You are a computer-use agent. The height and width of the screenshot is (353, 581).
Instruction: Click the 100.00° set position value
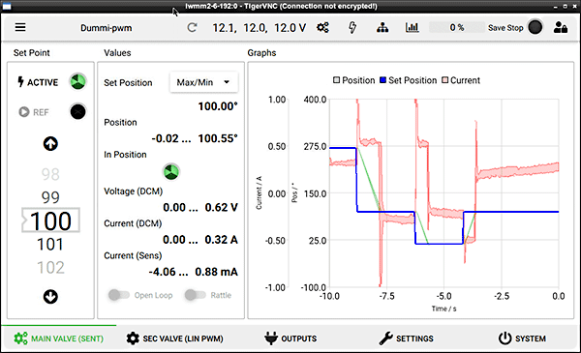(x=218, y=106)
